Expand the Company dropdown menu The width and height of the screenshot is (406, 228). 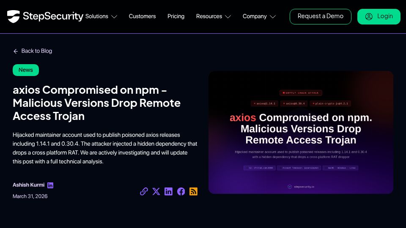pos(259,16)
